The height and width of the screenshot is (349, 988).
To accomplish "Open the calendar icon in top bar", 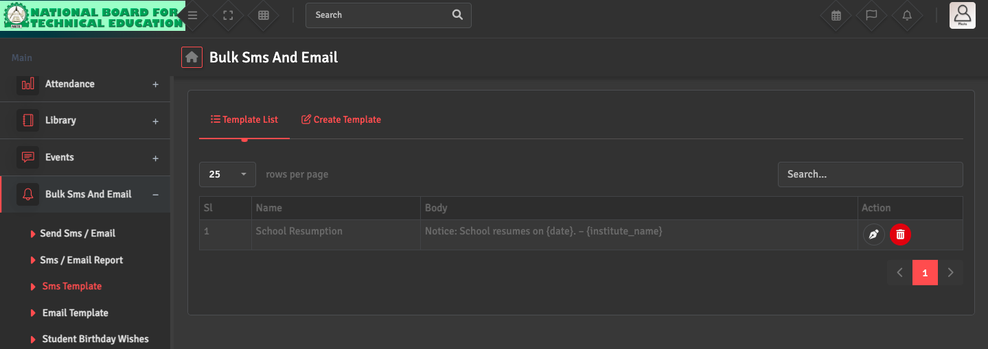I will point(836,15).
